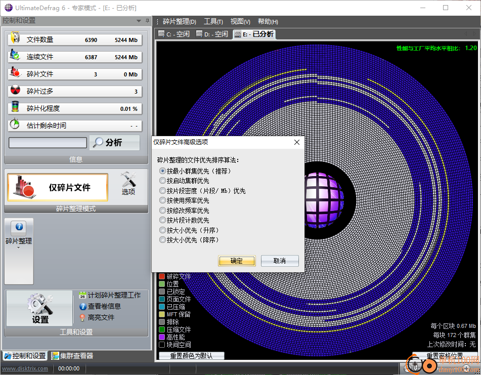Screen dimensions: 481x375
Task: Select 'fragment count first' radio option
Action: 162,220
